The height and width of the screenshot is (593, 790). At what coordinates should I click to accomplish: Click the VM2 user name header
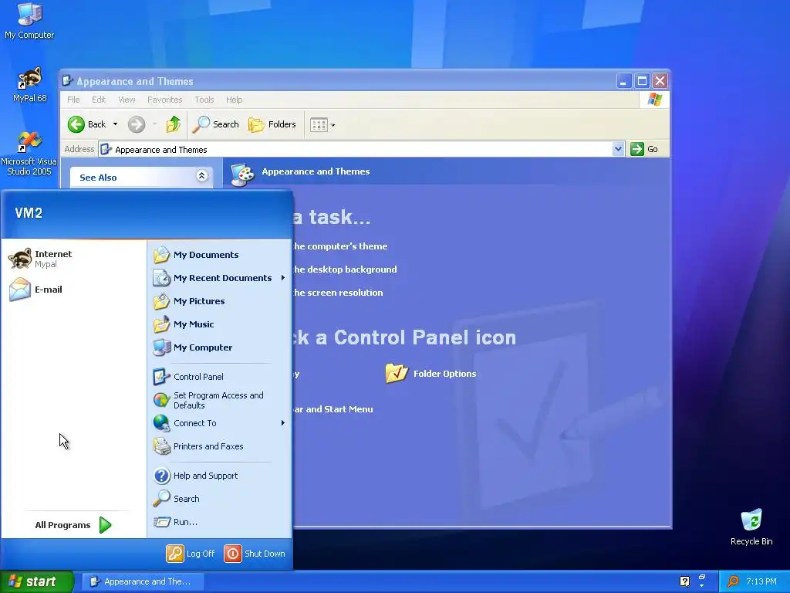click(29, 213)
